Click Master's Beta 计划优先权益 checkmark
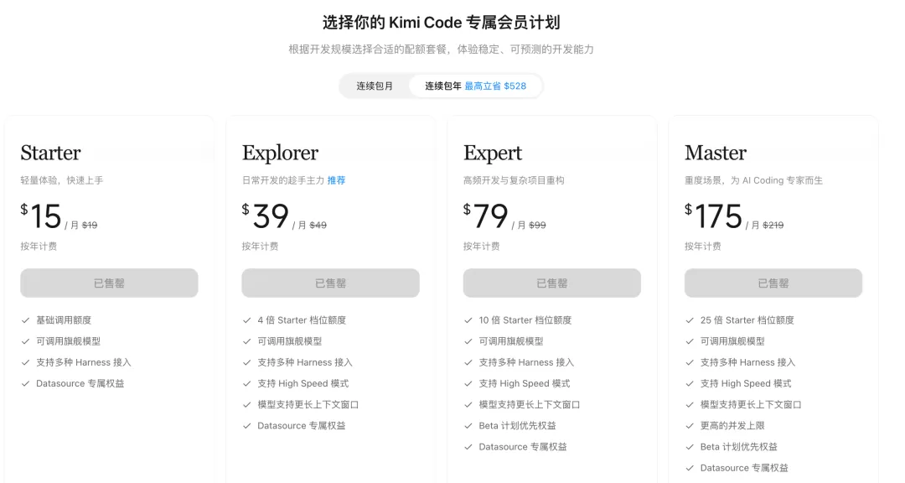Screen dimensions: 905x483 click(x=690, y=447)
